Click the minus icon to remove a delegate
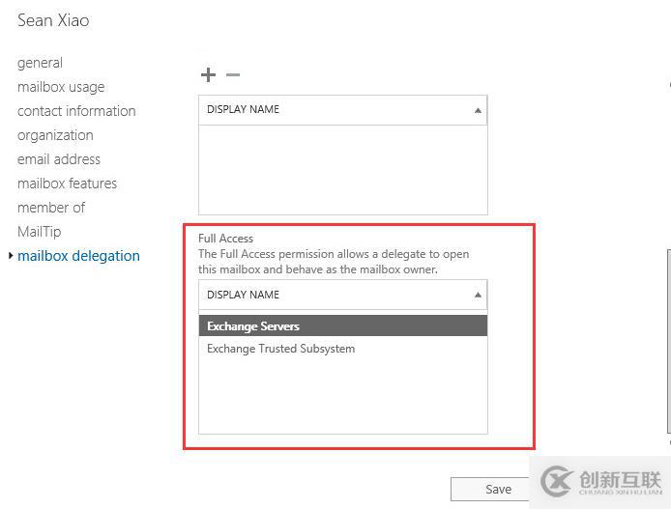671x509 pixels. tap(233, 74)
